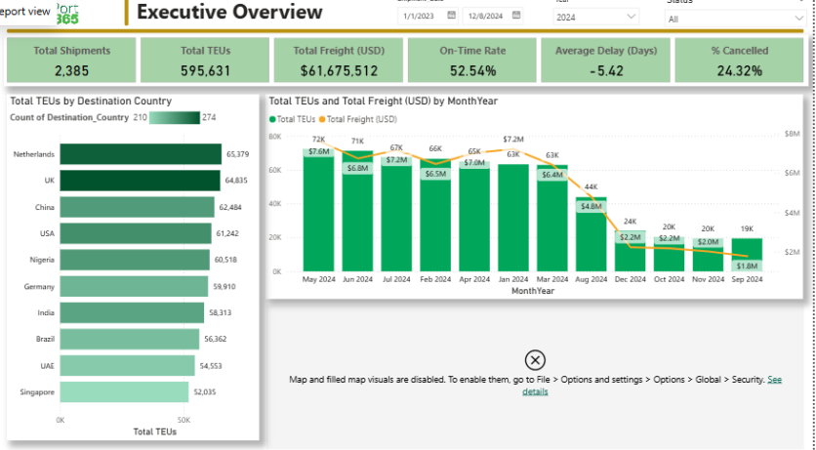This screenshot has width=816, height=450.
Task: Expand the Status dropdown set to All
Action: 736,19
